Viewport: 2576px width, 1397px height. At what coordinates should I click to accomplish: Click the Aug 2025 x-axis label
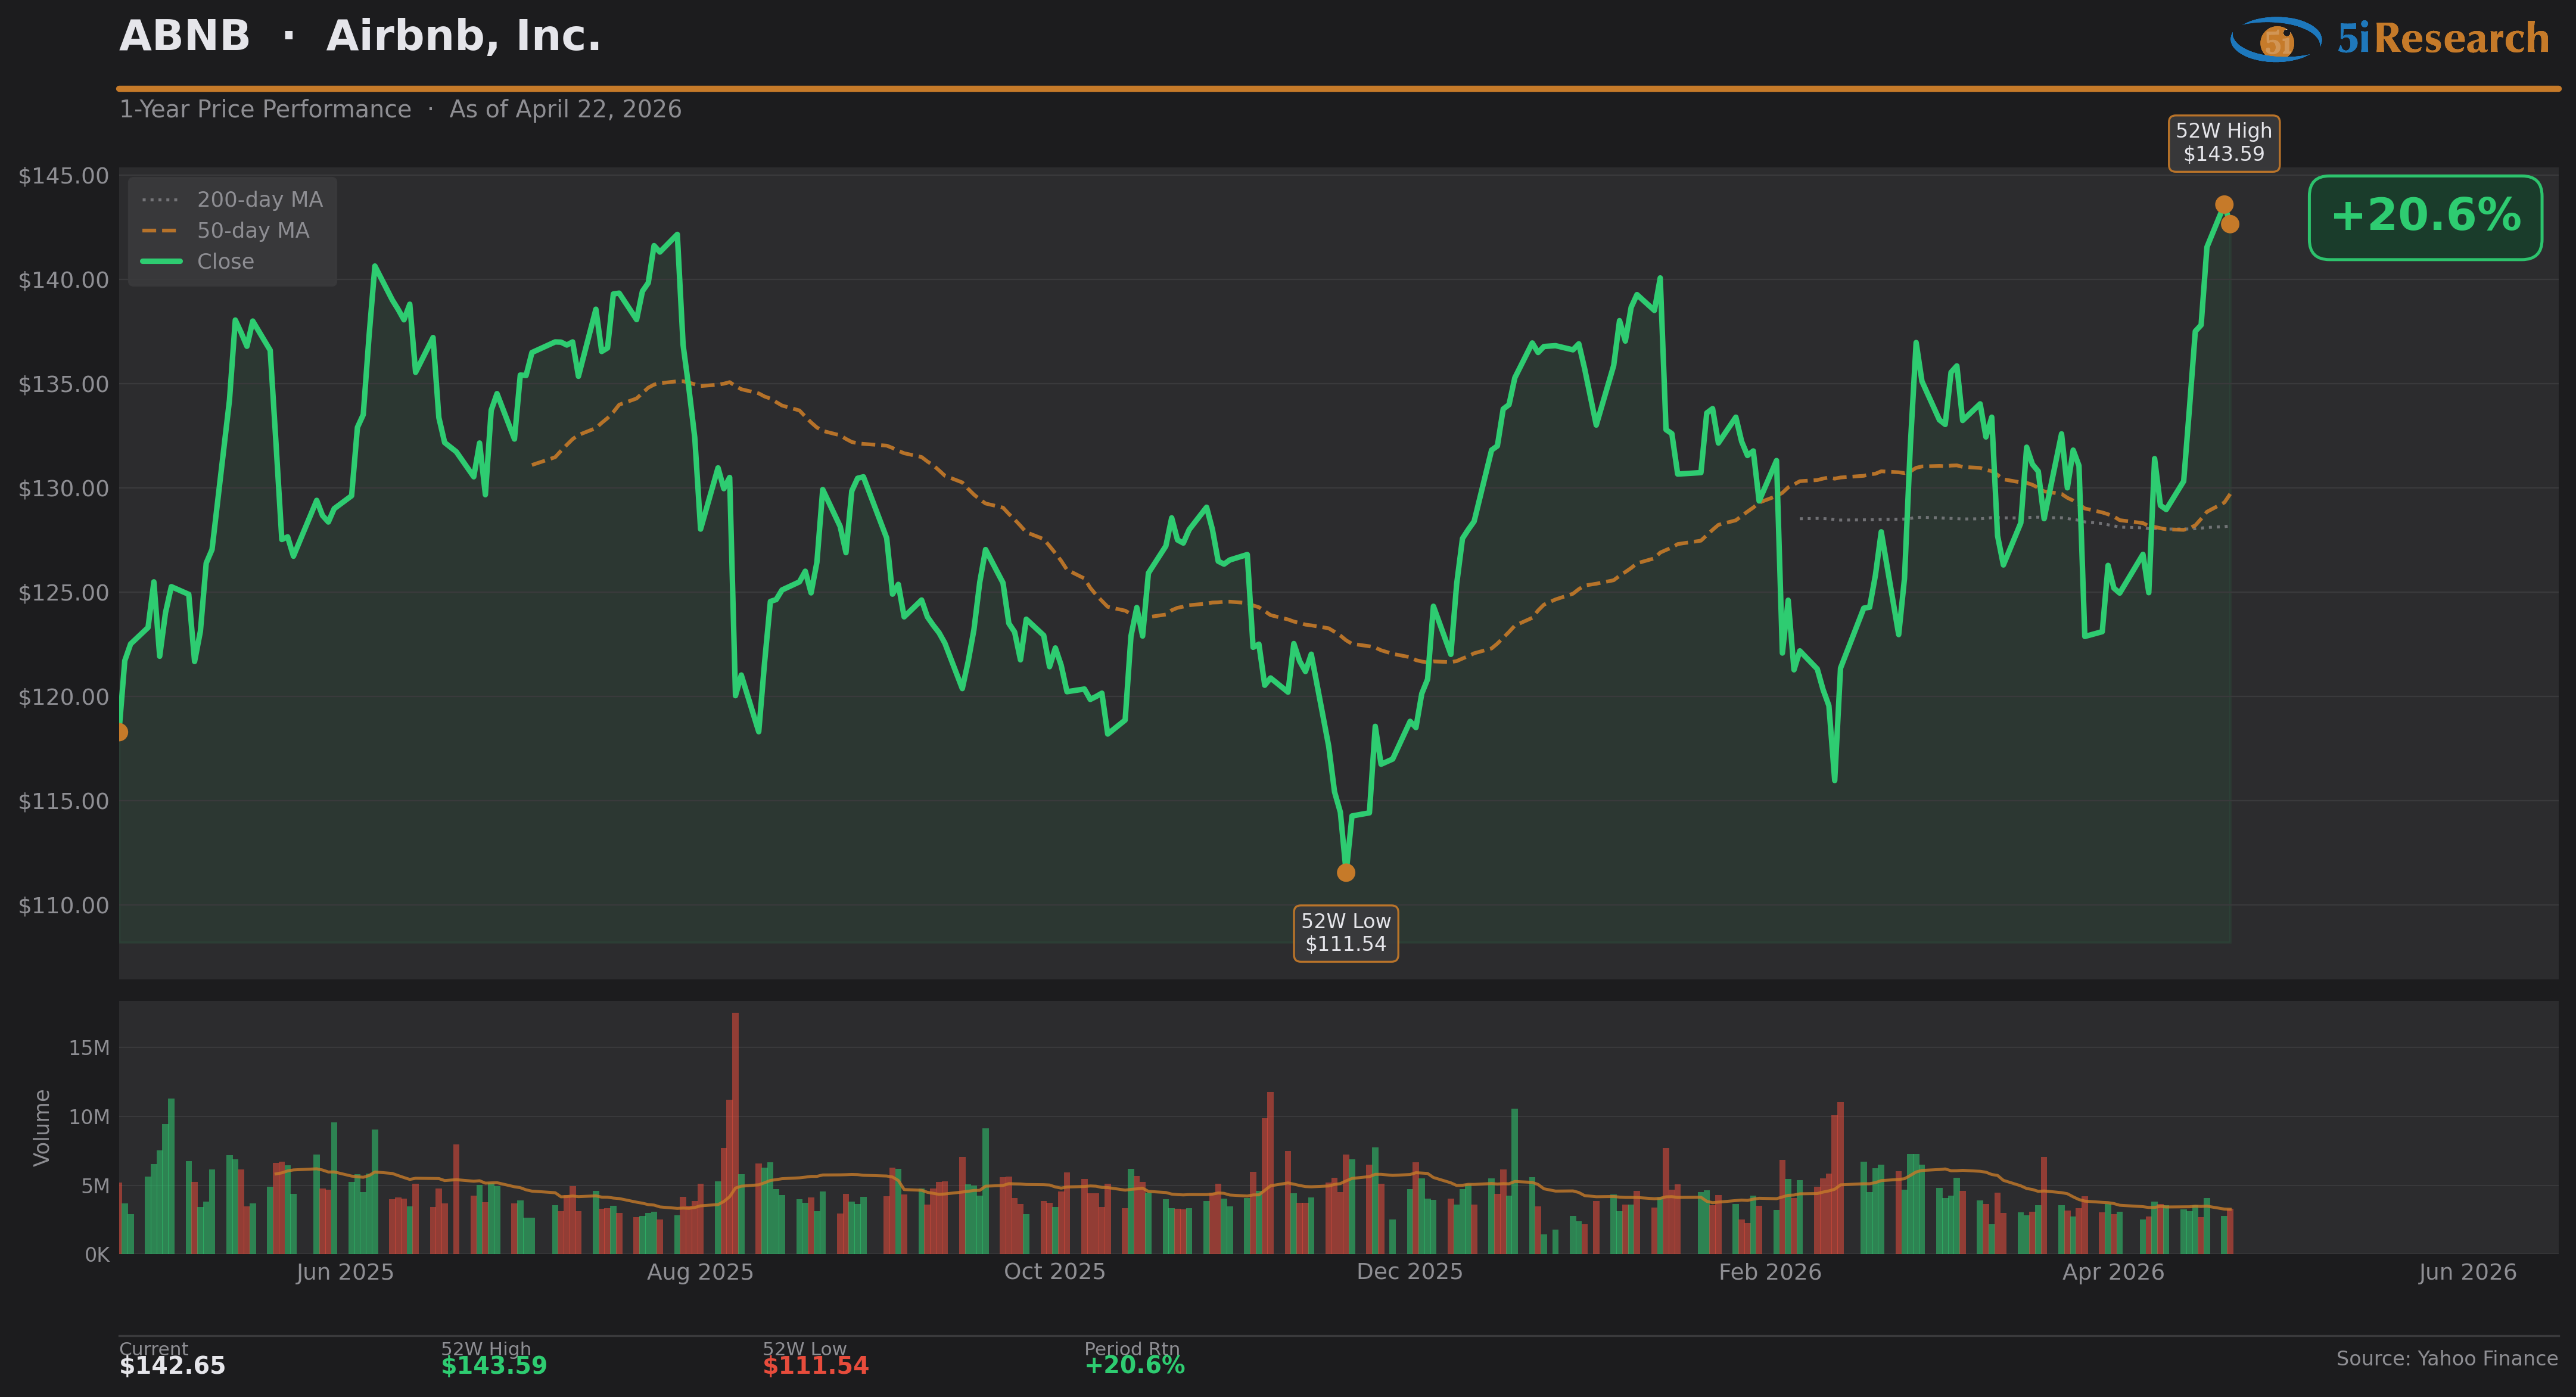pyautogui.click(x=700, y=1272)
